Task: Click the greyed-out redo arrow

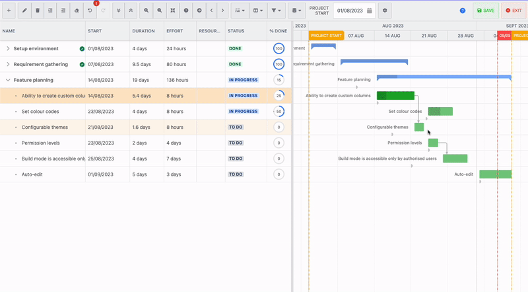Action: click(103, 11)
